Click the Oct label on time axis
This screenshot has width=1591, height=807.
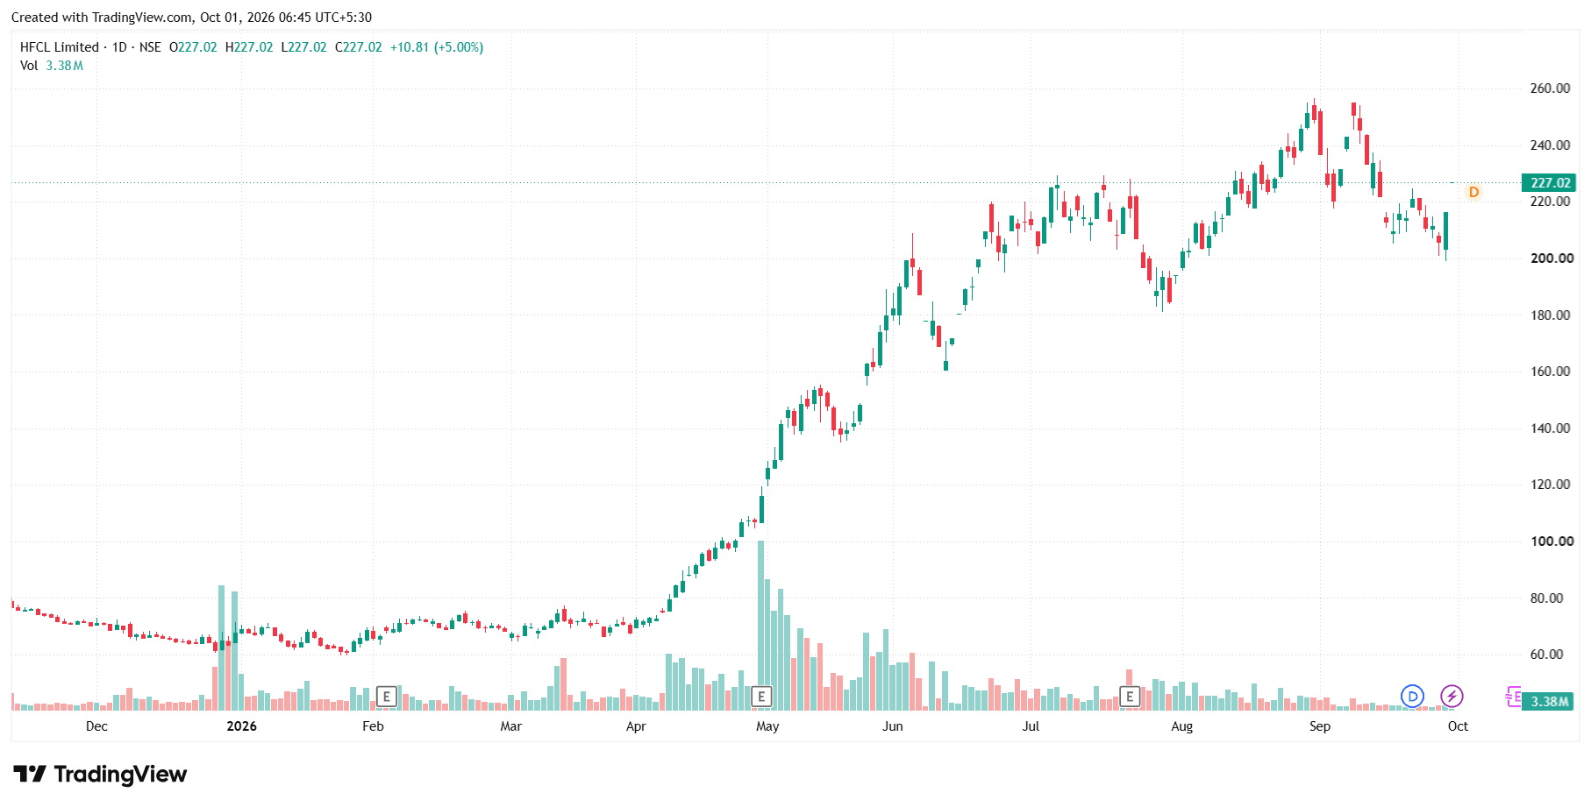(1458, 726)
